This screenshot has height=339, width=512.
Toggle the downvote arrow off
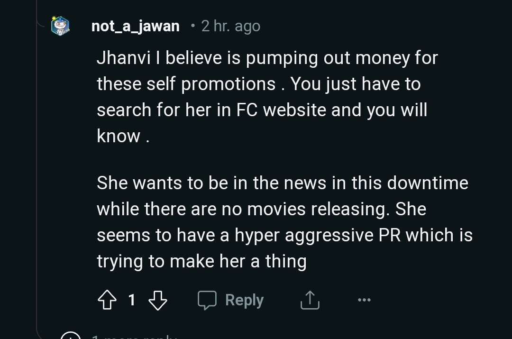coord(158,300)
